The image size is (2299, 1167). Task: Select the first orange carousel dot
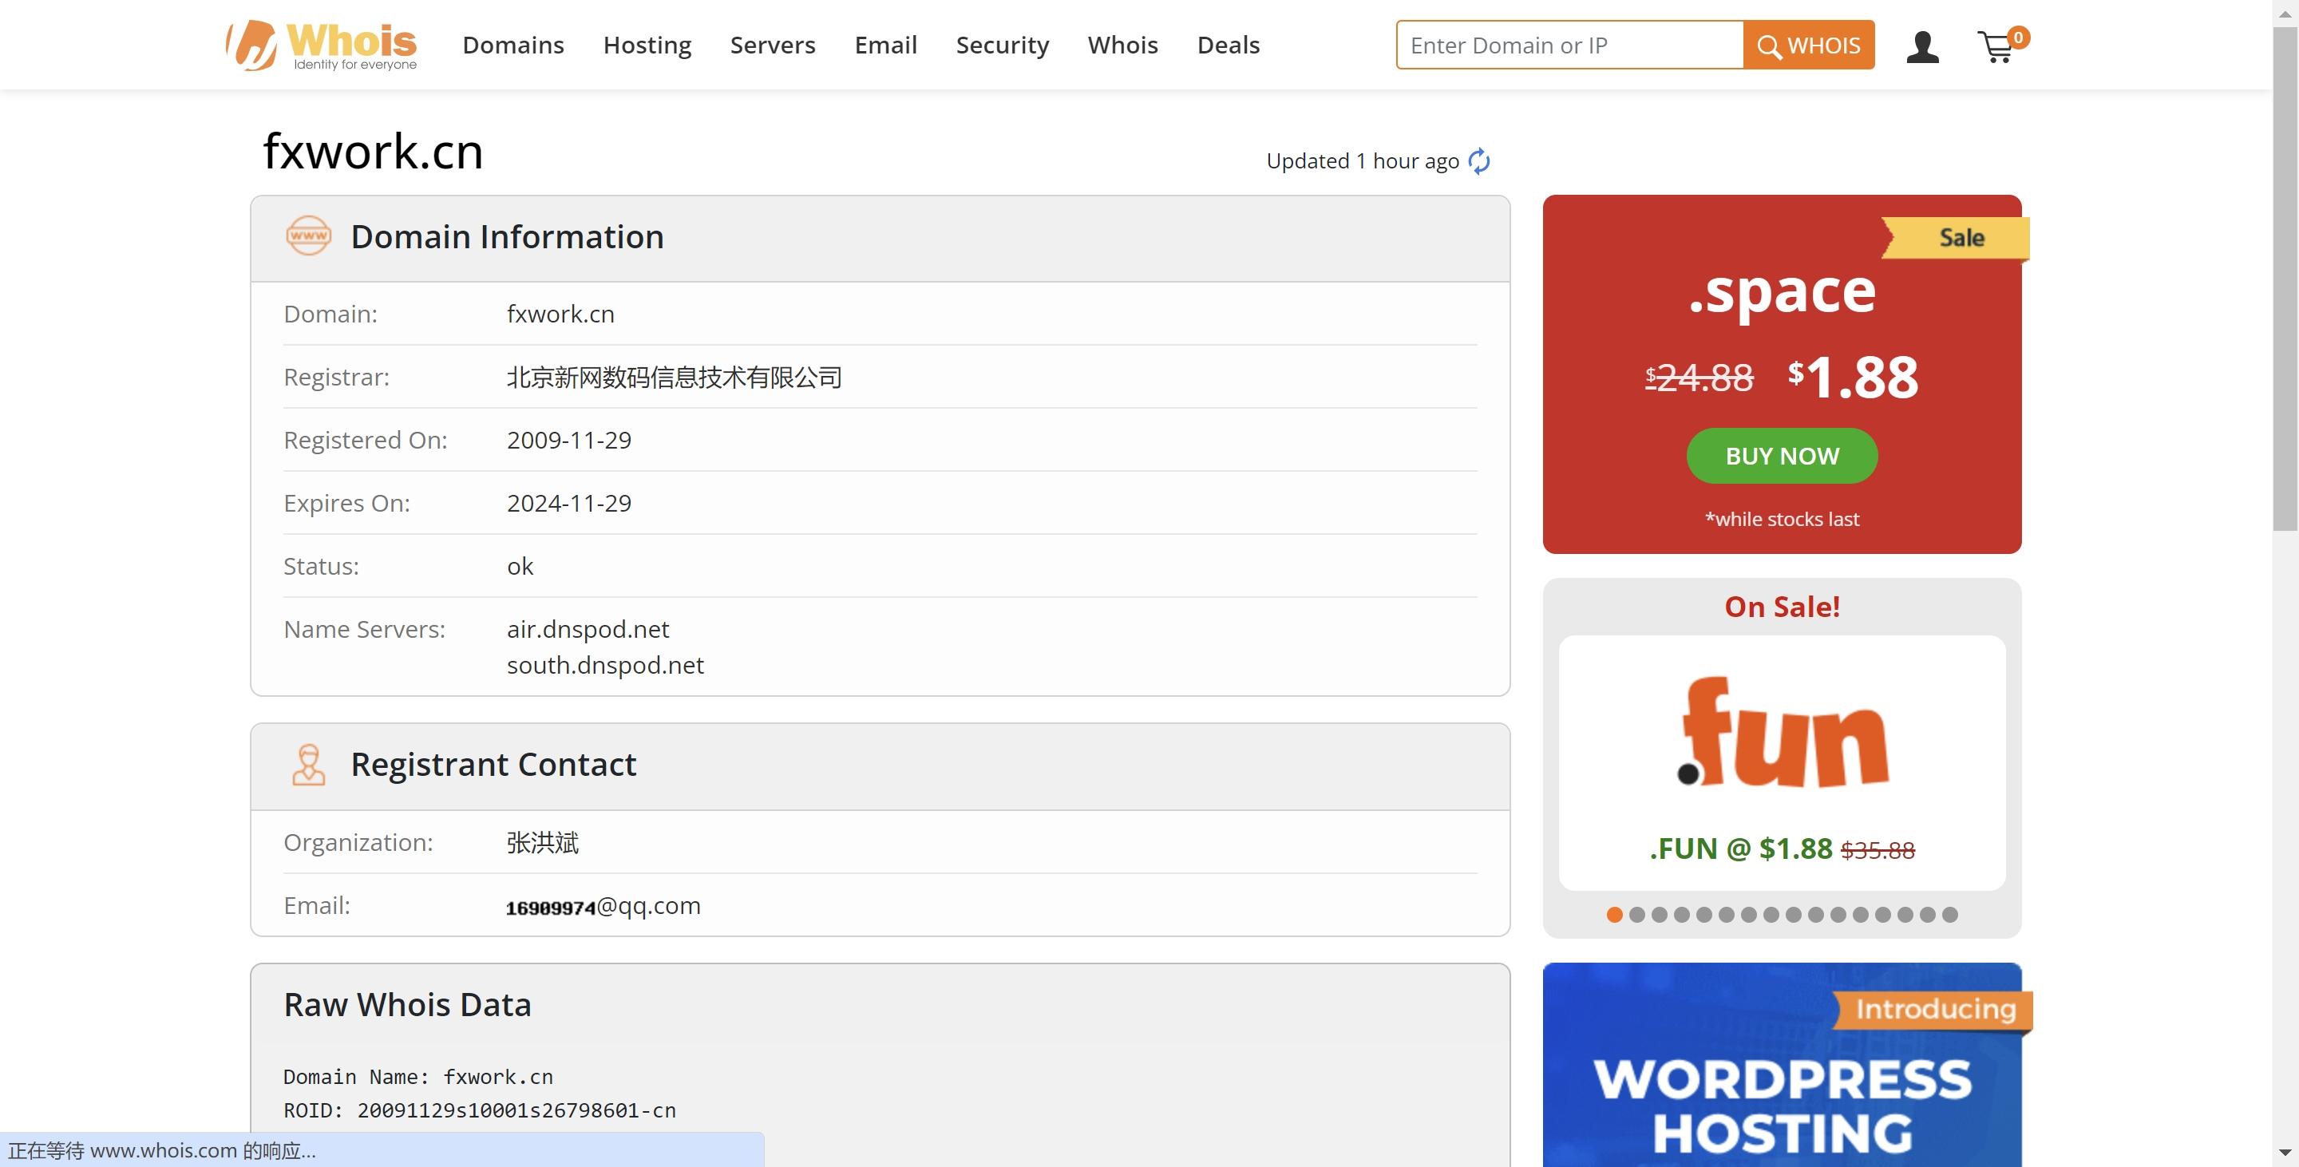tap(1613, 915)
